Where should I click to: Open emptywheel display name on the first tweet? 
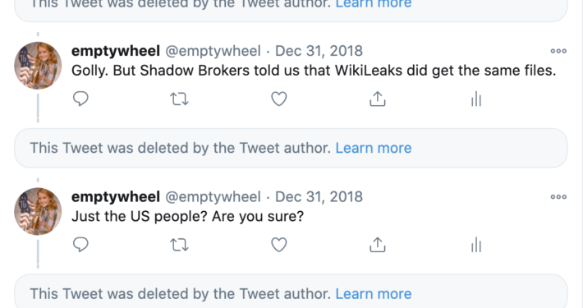(116, 51)
